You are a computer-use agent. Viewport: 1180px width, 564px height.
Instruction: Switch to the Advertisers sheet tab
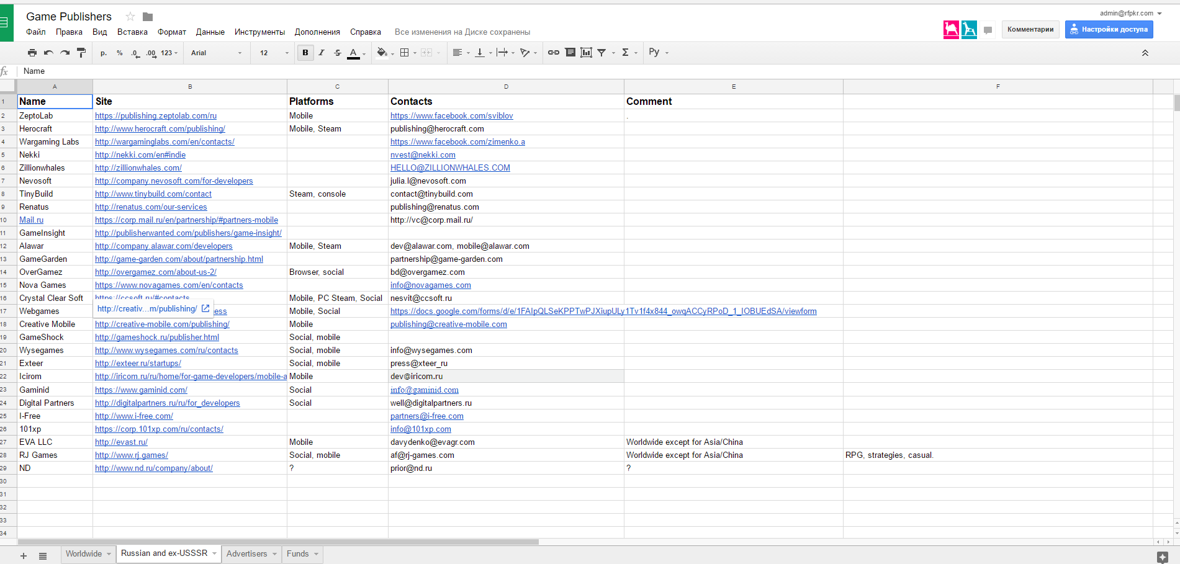click(246, 553)
